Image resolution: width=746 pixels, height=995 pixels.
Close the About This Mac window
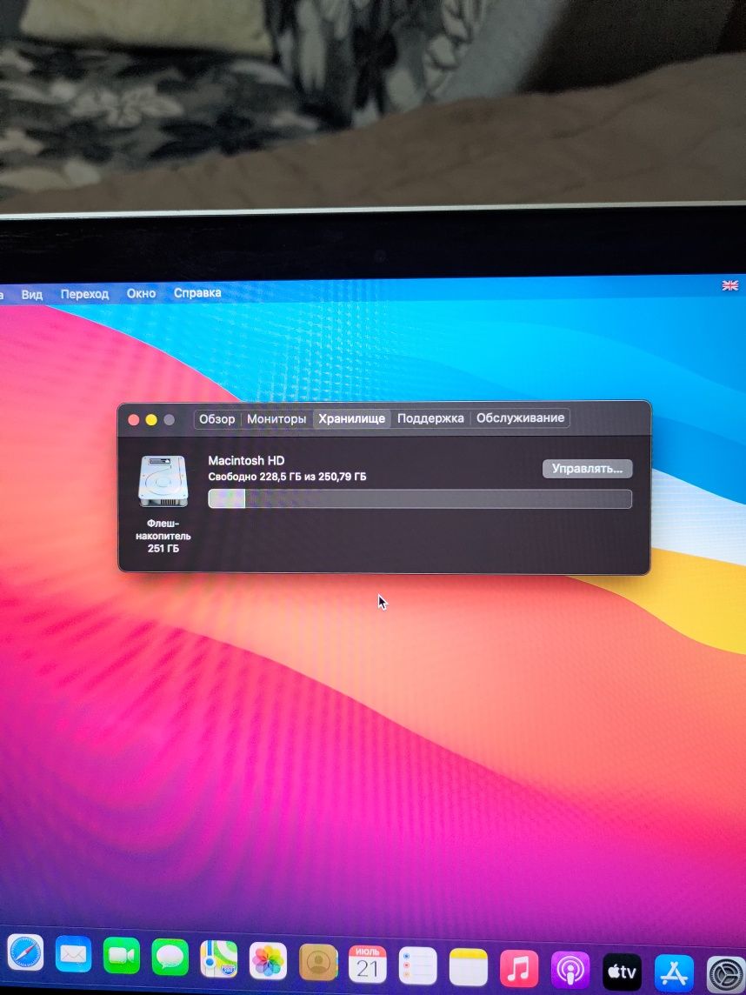tap(133, 420)
